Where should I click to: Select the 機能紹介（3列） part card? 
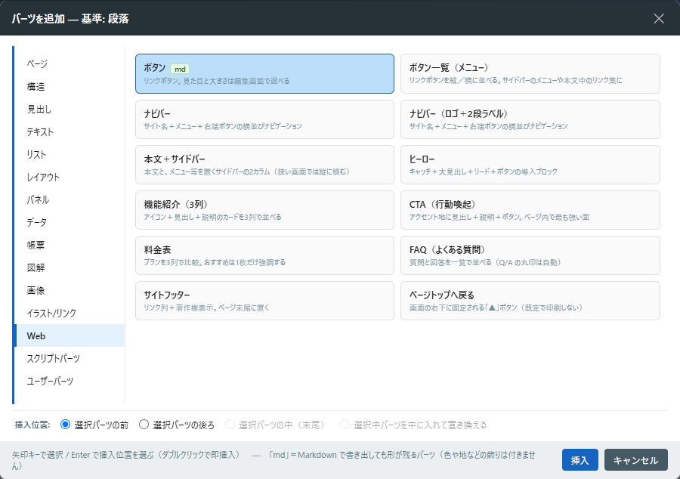pos(264,210)
